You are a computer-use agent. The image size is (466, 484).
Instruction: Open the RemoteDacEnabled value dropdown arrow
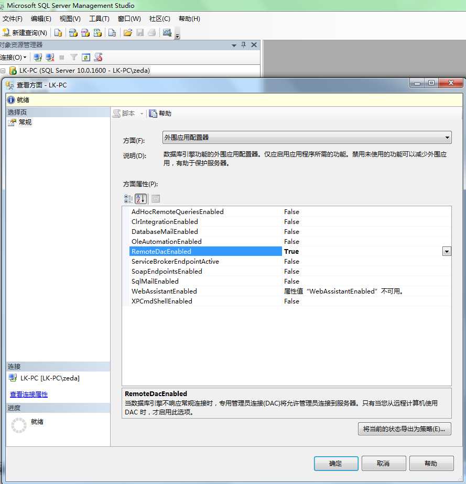pos(447,251)
